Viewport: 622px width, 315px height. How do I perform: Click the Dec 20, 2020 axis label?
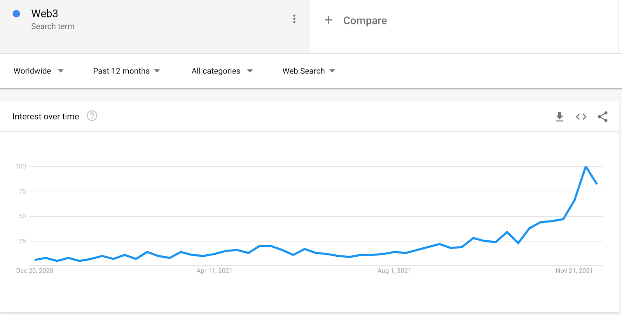click(35, 271)
